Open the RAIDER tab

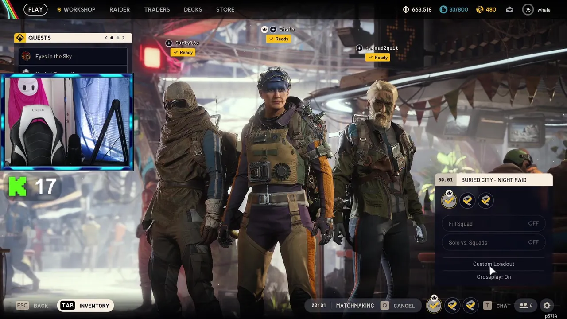point(120,9)
